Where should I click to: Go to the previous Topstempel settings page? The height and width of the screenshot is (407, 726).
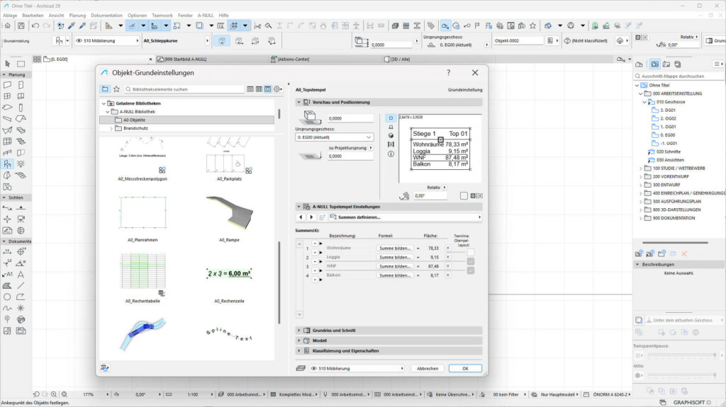pyautogui.click(x=301, y=217)
